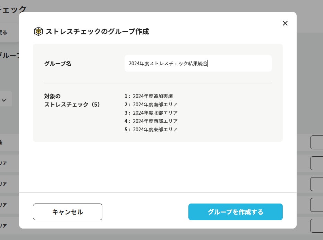Click the ストレスチェックのグループ作成 dialog title
323x240 pixels.
click(97, 31)
